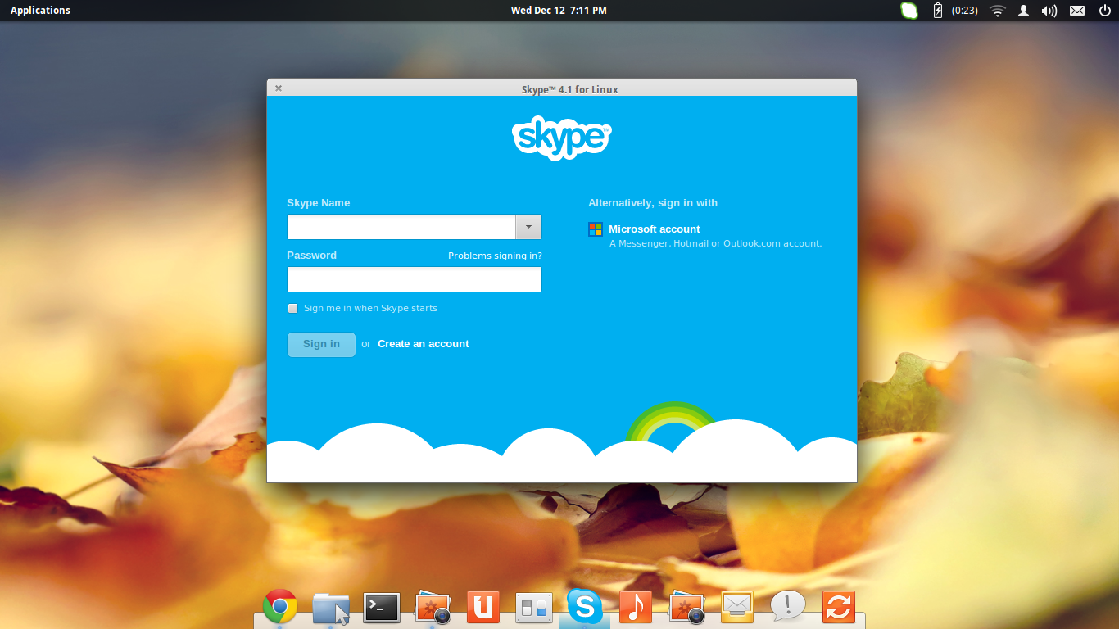The image size is (1119, 629).
Task: Open Google Chrome from the dock
Action: [280, 607]
